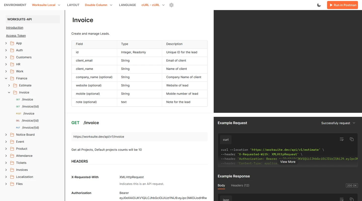Click the Product folder icon
362x201 pixels.
[x=12, y=149]
